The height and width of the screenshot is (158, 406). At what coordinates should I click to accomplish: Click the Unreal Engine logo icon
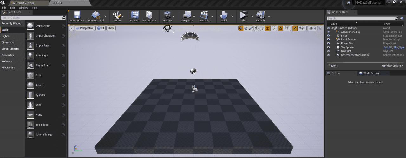pos(3,3)
